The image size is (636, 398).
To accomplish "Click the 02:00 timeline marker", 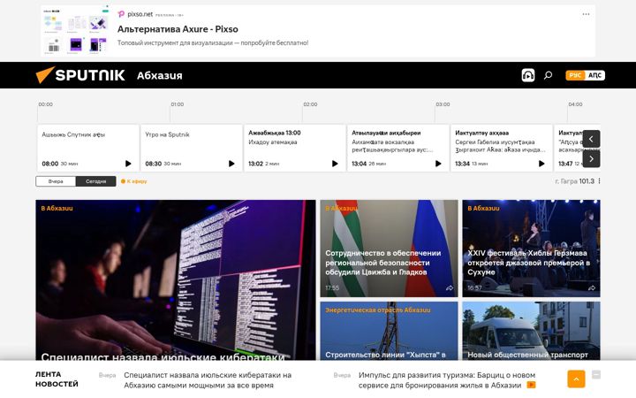I will pos(310,104).
